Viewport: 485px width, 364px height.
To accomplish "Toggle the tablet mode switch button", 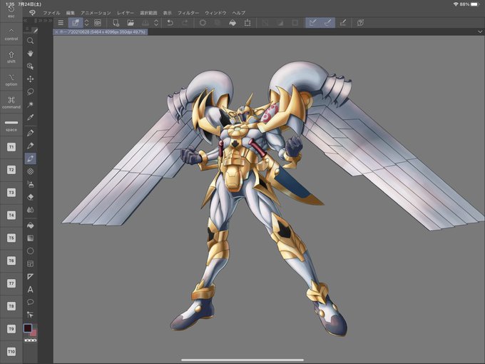I will pyautogui.click(x=76, y=23).
